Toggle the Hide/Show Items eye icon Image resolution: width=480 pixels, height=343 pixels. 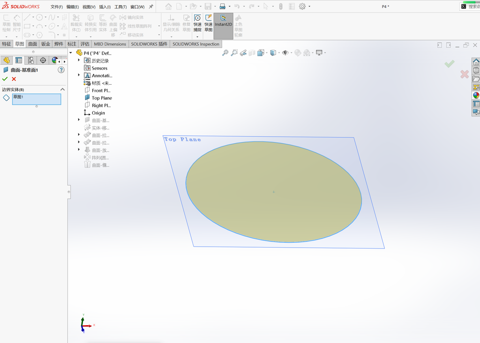pos(285,53)
